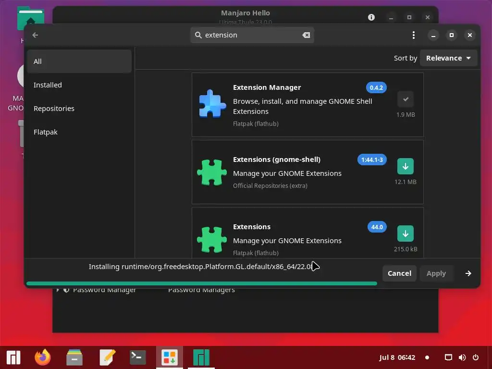Click the 44.0 version badge
This screenshot has height=369, width=492.
click(377, 227)
